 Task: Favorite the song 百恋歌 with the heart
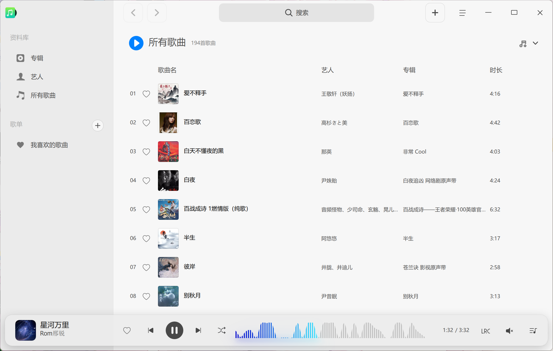(x=146, y=123)
